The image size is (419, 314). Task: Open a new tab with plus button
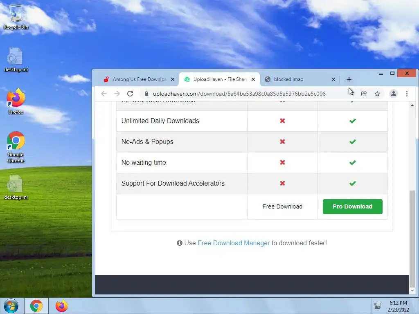pos(349,79)
